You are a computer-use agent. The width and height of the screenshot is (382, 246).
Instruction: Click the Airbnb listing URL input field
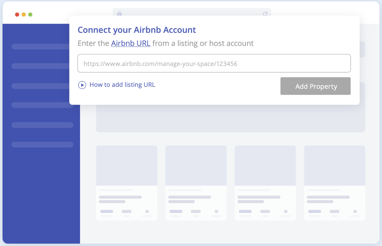click(214, 63)
